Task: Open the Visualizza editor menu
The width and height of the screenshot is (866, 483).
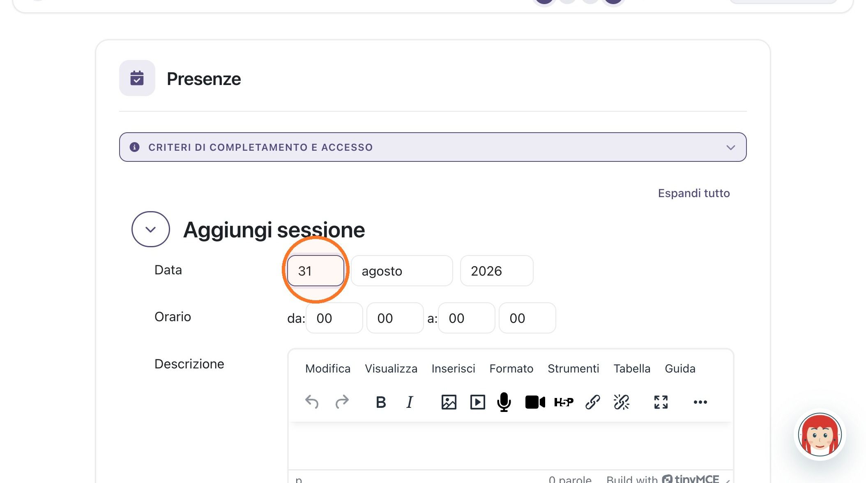Action: (391, 368)
